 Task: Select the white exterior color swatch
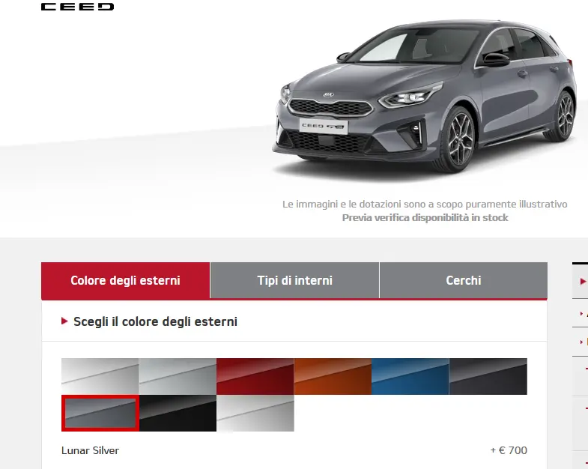(100, 376)
